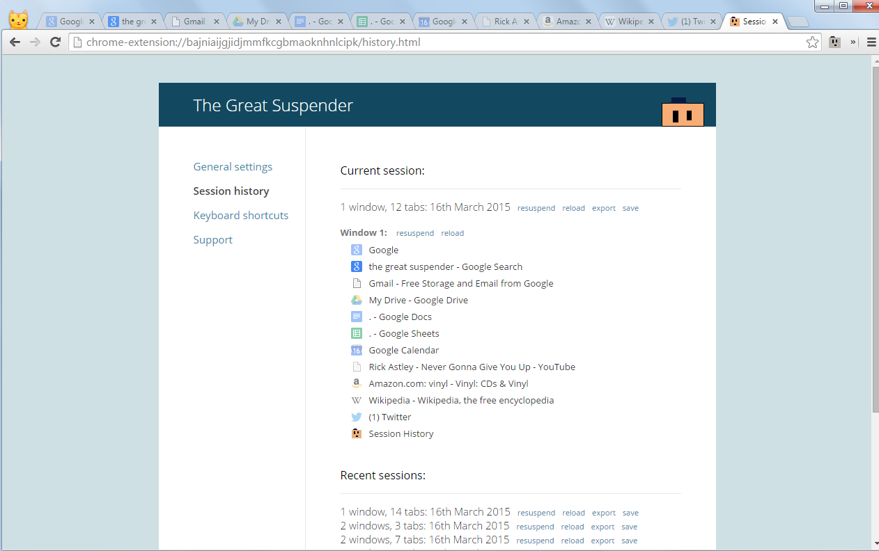
Task: Save the '2 windows, 3 tabs' session
Action: pos(630,527)
